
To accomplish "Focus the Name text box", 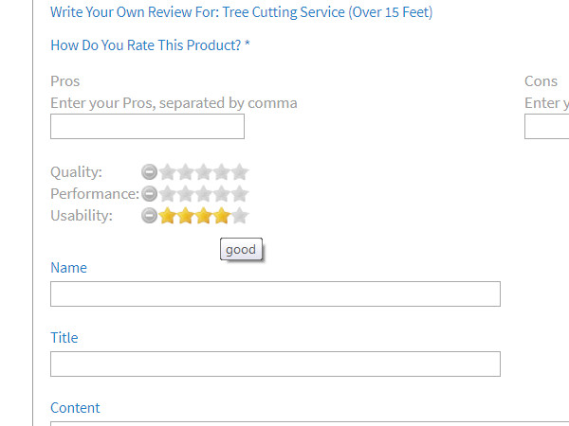I will (275, 294).
